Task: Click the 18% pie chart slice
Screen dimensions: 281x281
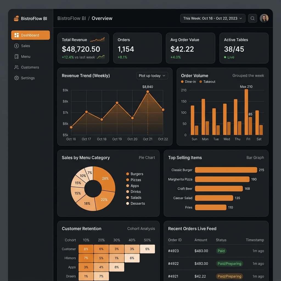Action: point(87,204)
